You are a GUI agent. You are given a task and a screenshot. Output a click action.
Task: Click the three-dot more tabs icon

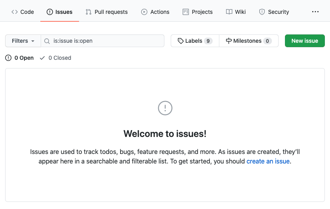[x=315, y=12]
